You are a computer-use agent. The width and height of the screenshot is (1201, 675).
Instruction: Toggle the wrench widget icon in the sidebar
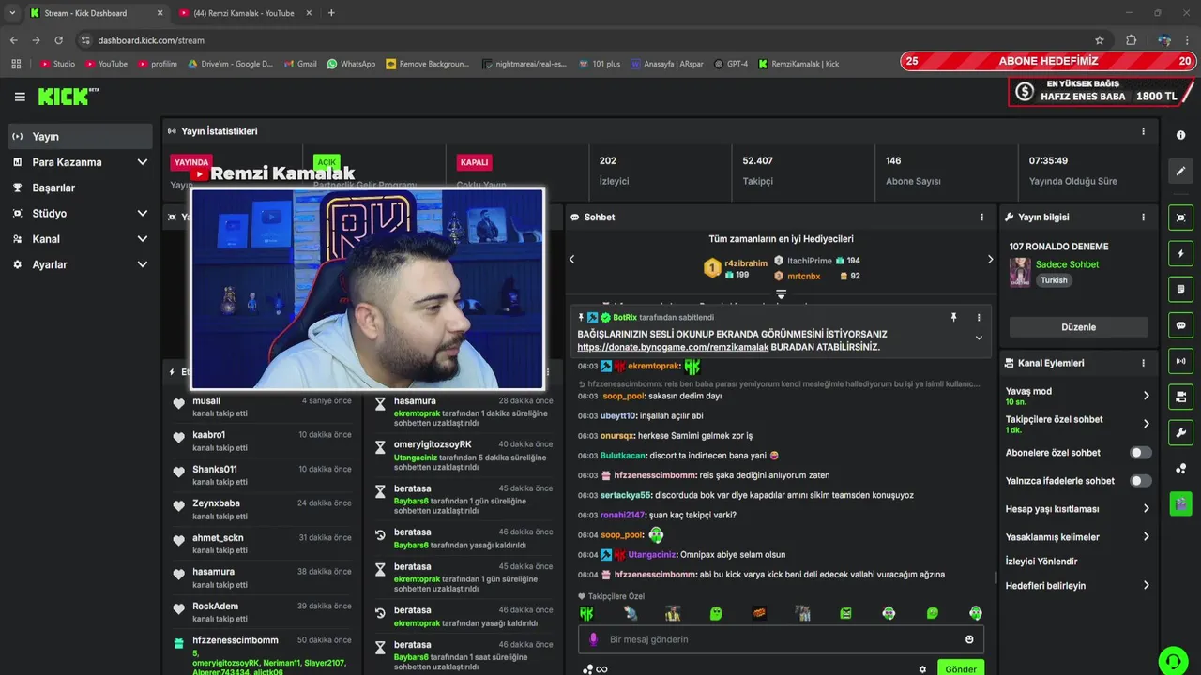coord(1180,432)
